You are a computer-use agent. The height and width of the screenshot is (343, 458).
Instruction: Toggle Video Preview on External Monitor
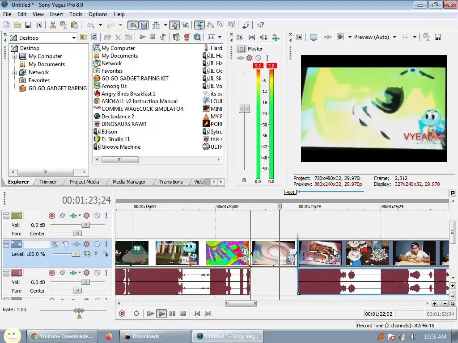pyautogui.click(x=314, y=37)
